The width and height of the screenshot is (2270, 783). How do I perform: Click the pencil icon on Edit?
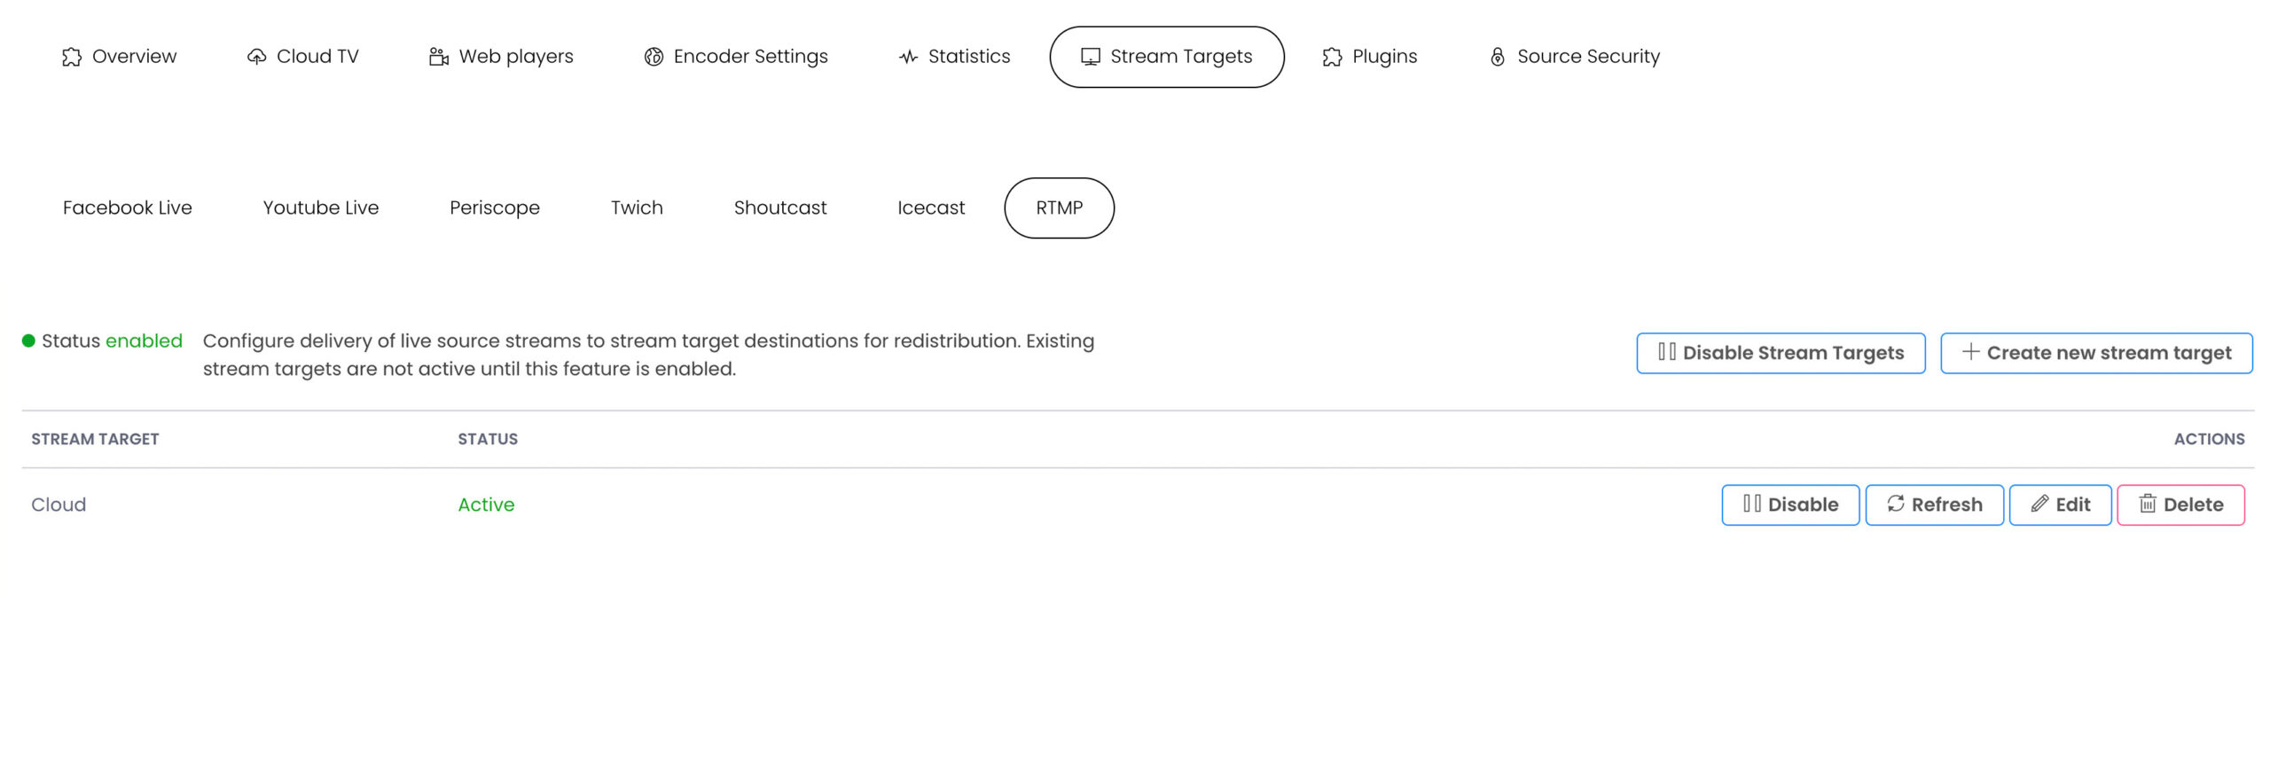2039,504
